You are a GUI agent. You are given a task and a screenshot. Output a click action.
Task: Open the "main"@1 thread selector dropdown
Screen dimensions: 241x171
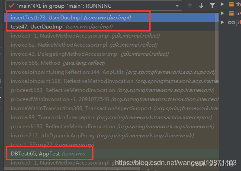(x=93, y=6)
